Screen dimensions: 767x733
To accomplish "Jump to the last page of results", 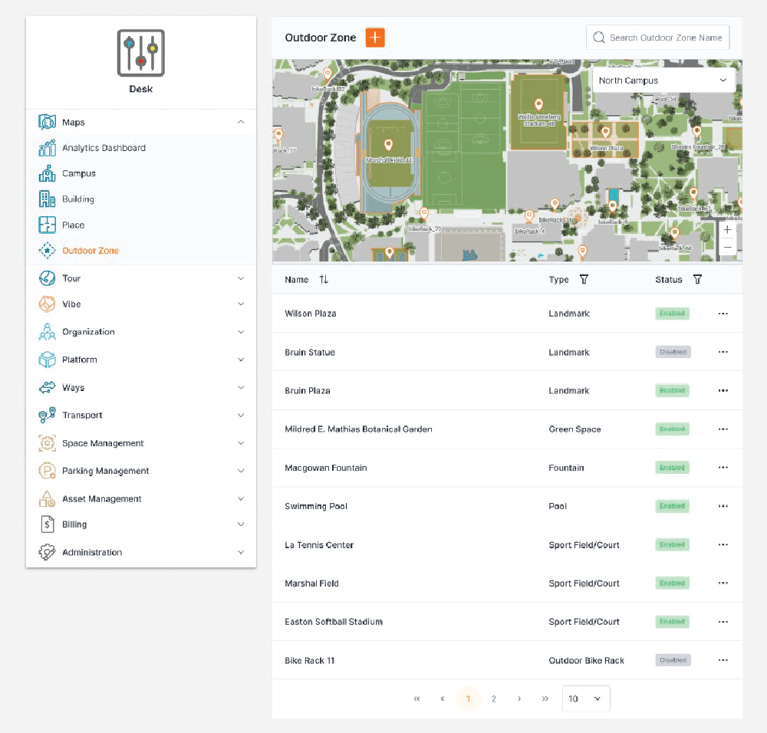I will coord(545,698).
